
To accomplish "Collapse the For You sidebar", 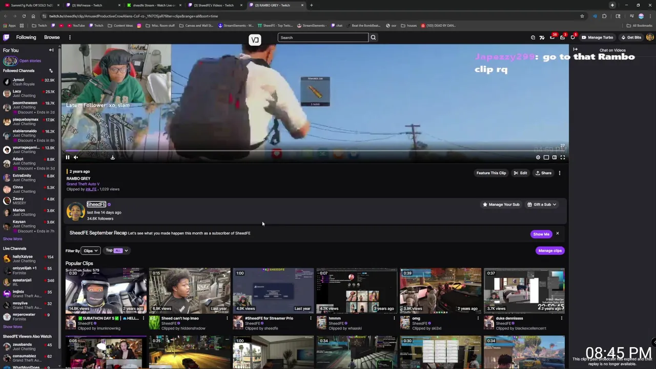I will (x=51, y=50).
